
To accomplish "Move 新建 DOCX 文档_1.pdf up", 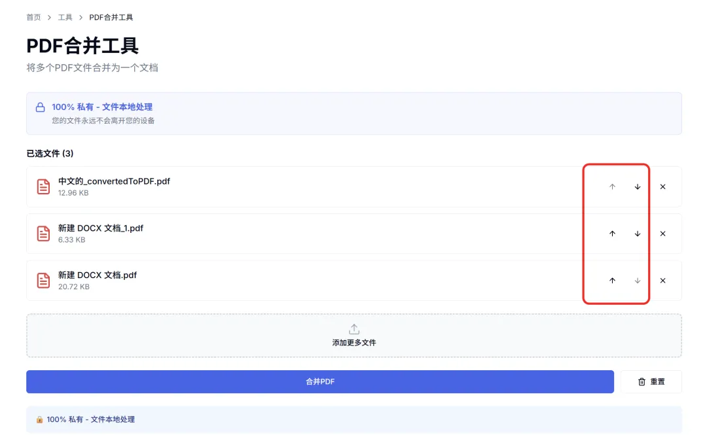I will (612, 234).
